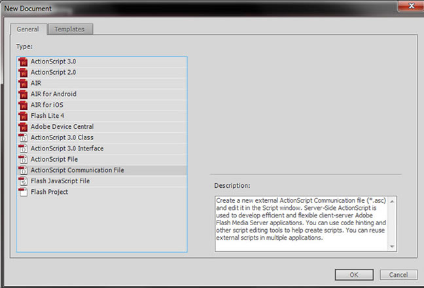
Task: Click the Adobe Device Central icon
Action: coord(23,127)
